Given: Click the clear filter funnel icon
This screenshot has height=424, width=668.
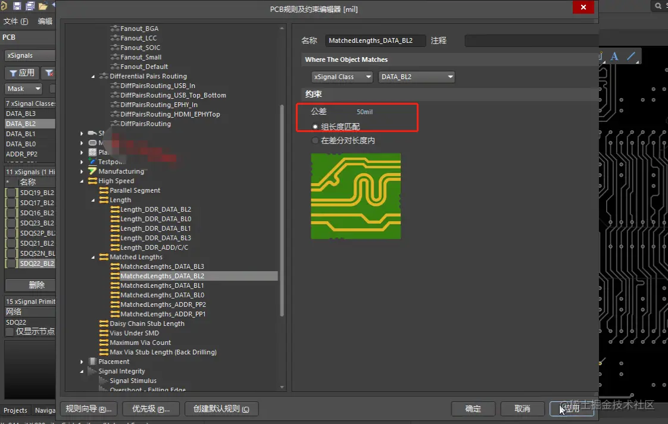Looking at the screenshot, I should [49, 73].
